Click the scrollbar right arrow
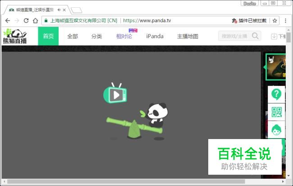This screenshot has width=293, height=186. 283,181
